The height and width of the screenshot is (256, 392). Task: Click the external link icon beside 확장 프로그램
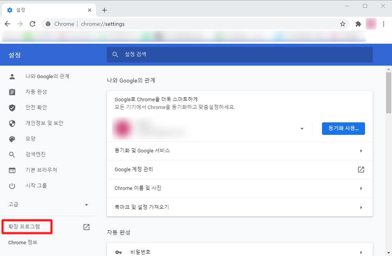86,227
